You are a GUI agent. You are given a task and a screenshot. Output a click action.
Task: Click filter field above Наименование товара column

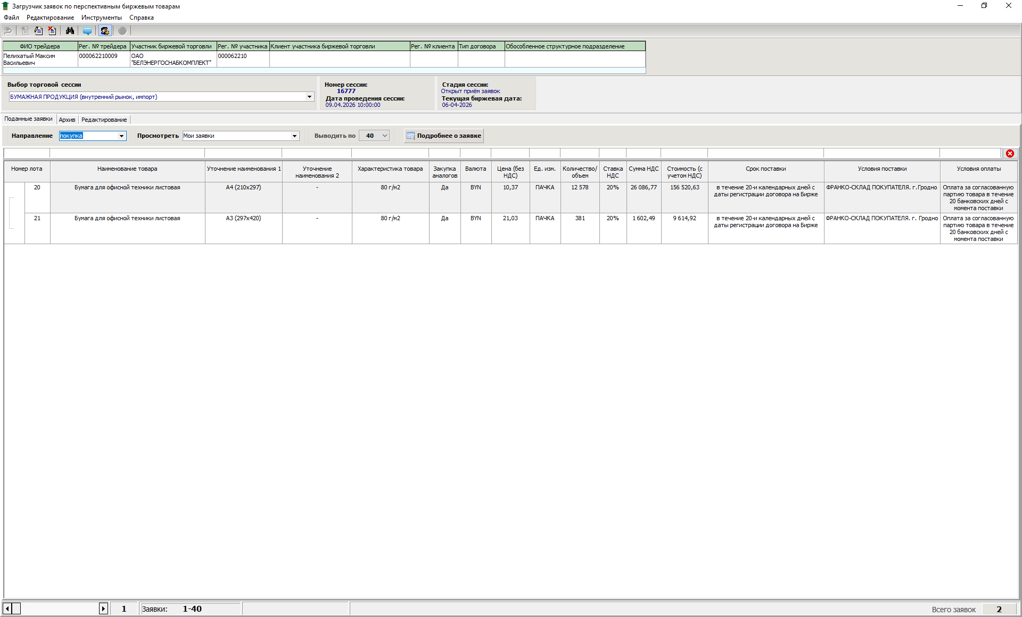(x=127, y=153)
